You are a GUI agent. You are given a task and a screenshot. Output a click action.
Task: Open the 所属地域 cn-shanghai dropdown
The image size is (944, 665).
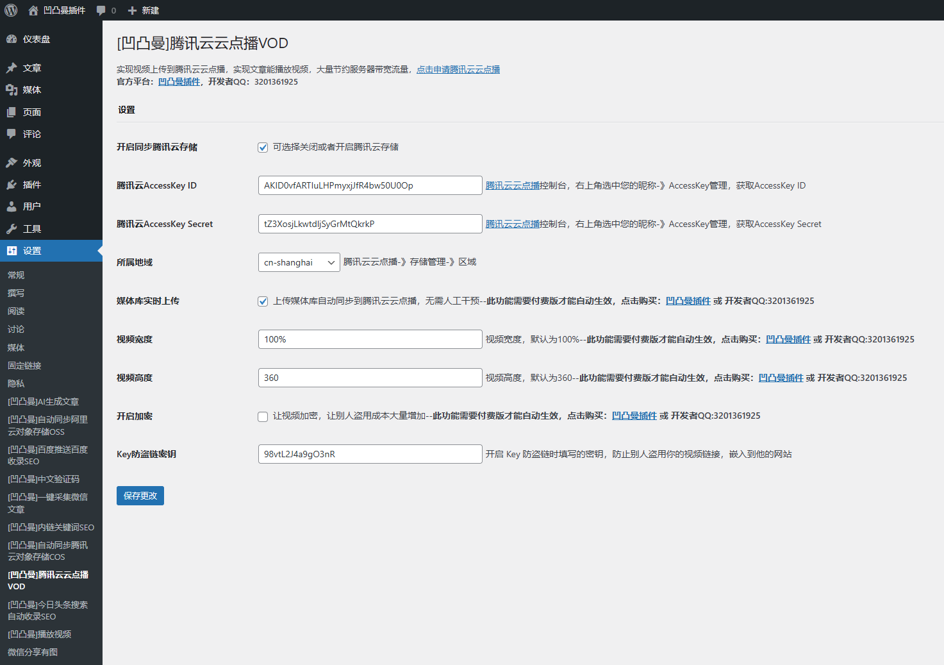[x=299, y=262]
